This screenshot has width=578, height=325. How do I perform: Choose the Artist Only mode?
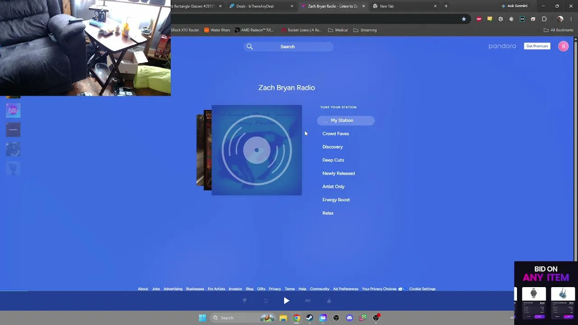point(333,186)
